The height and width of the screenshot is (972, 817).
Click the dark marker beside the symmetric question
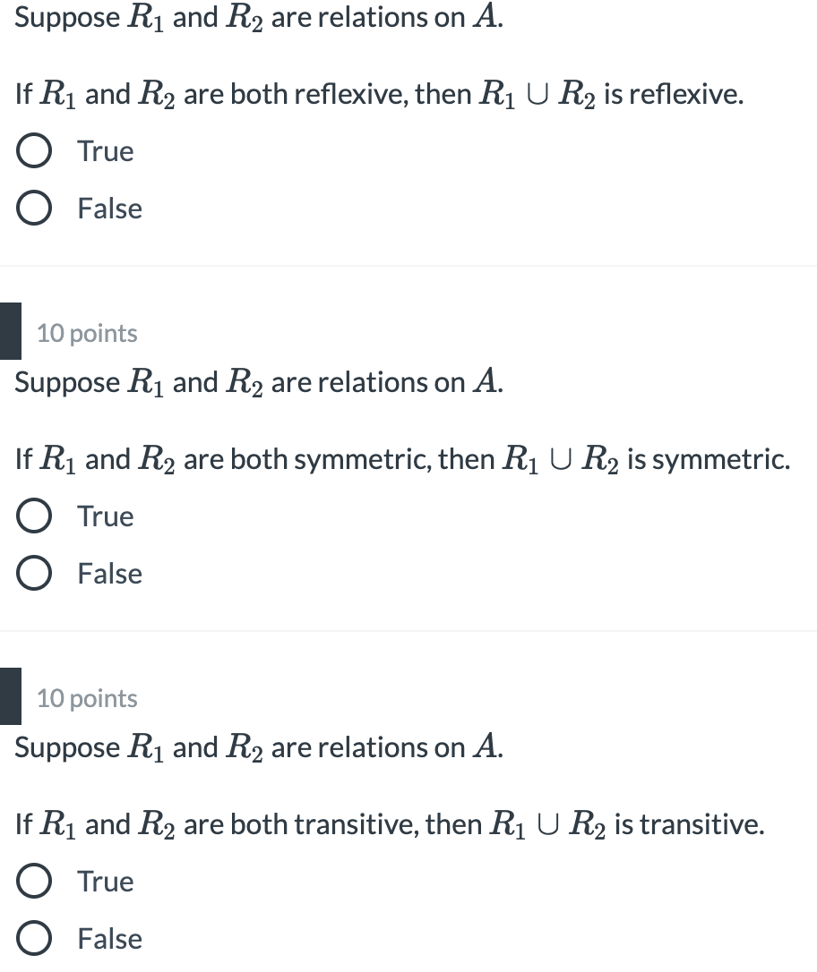(x=10, y=330)
